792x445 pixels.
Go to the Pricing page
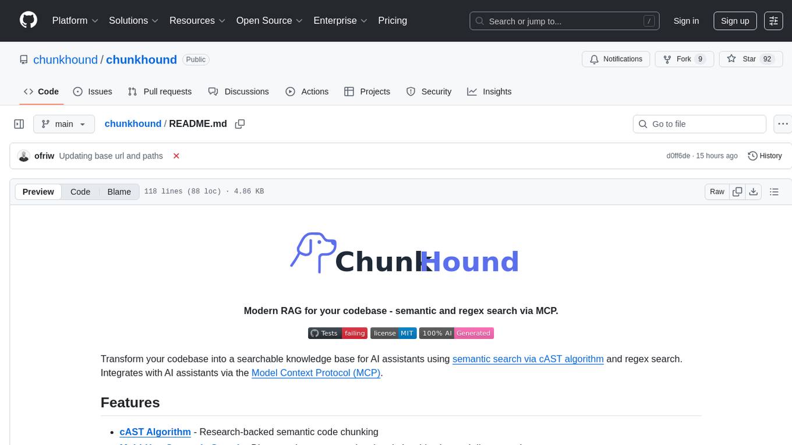(x=393, y=20)
